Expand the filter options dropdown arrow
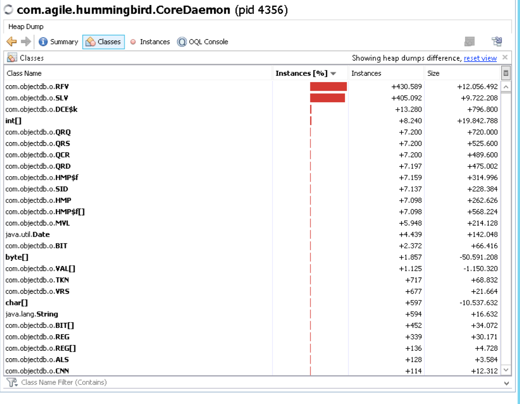 [507, 383]
